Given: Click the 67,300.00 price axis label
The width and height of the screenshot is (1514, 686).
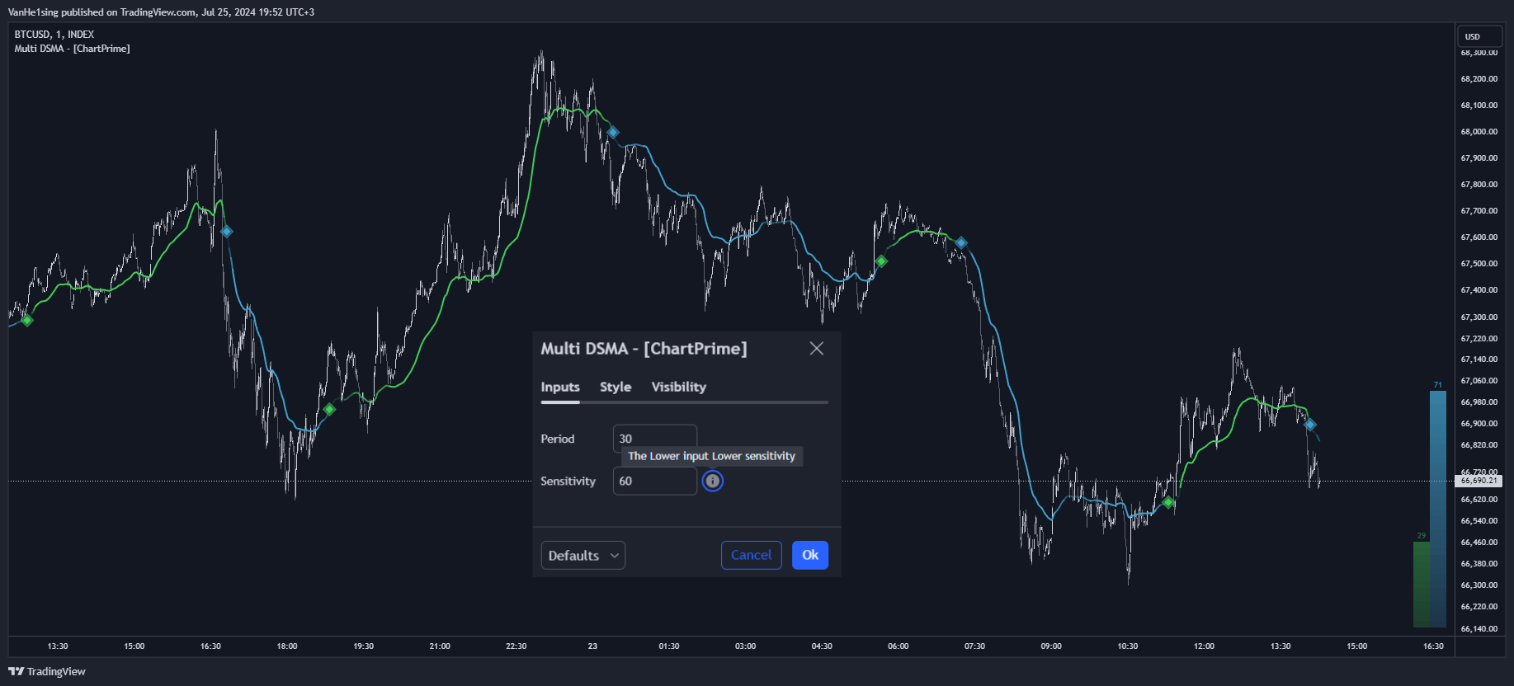Looking at the screenshot, I should coord(1479,317).
